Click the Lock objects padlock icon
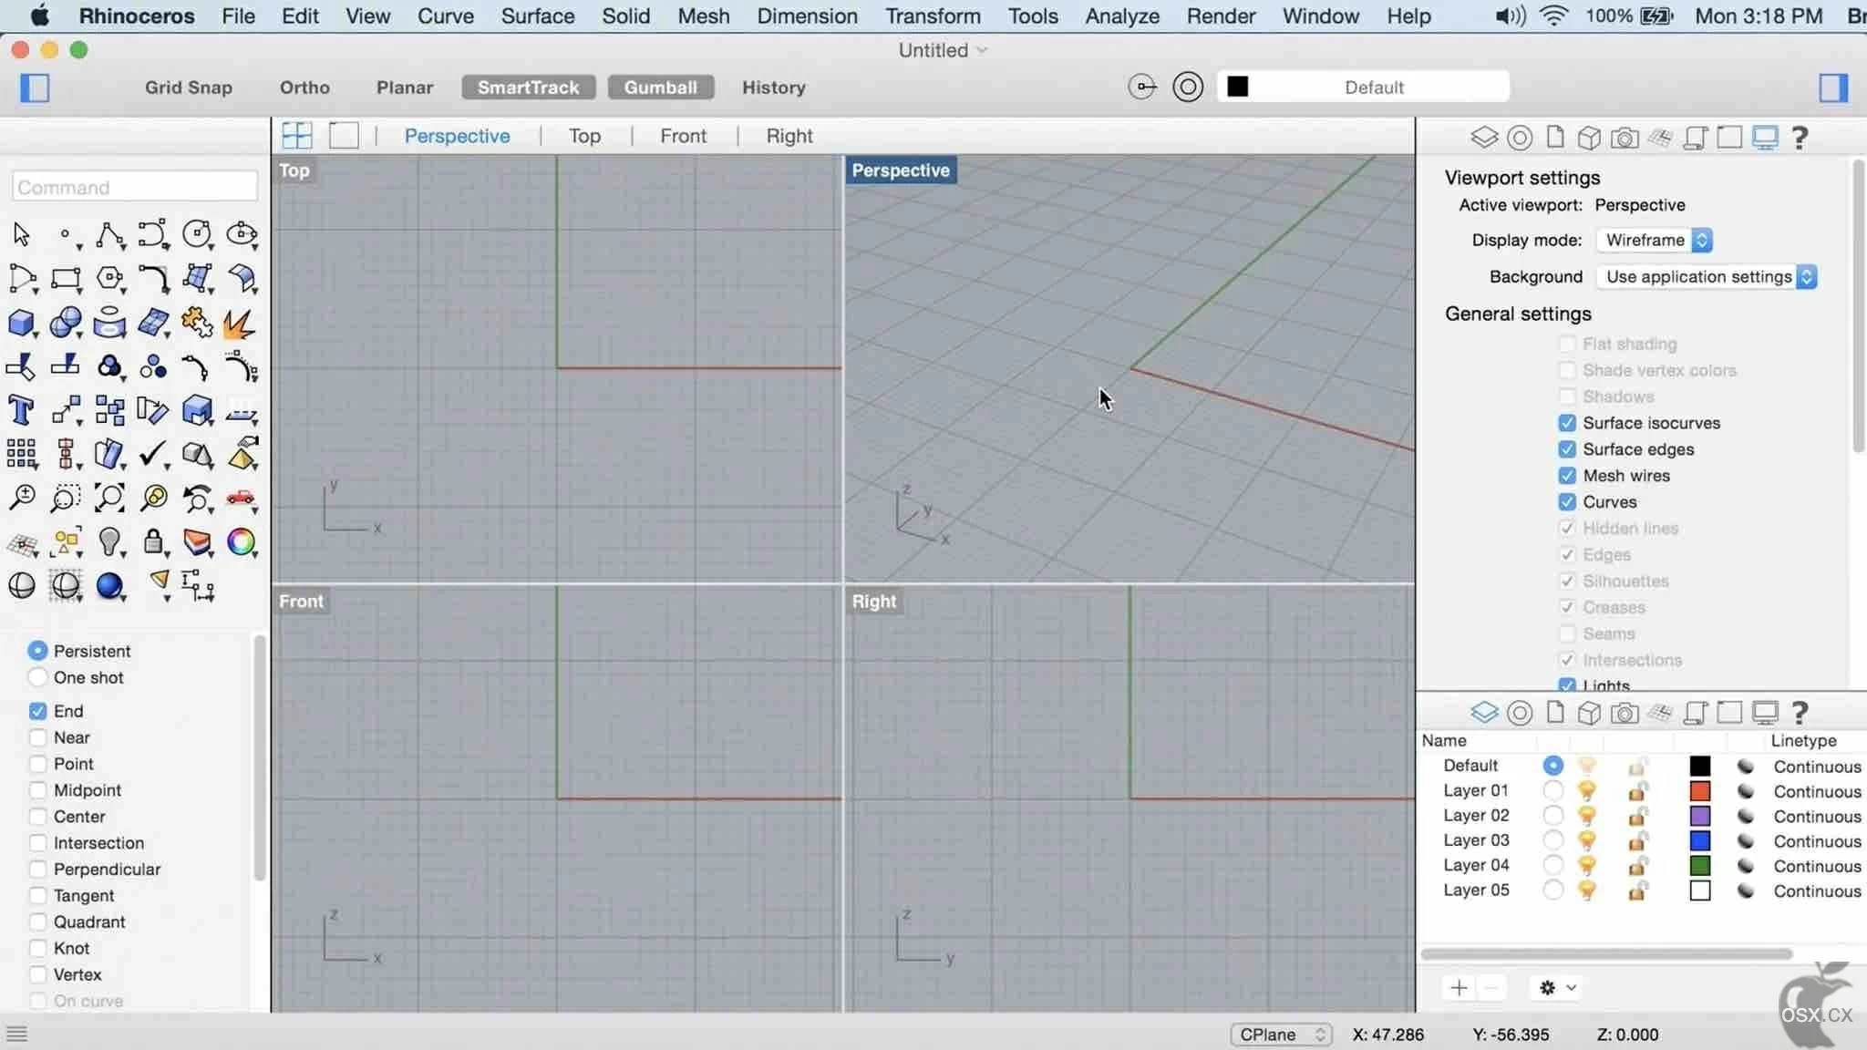This screenshot has height=1050, width=1867. tap(153, 541)
